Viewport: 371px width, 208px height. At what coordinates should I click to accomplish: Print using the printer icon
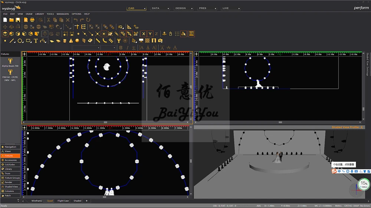tap(32, 20)
